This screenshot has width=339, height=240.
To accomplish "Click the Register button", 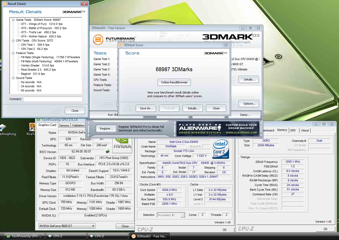I will (106, 128).
